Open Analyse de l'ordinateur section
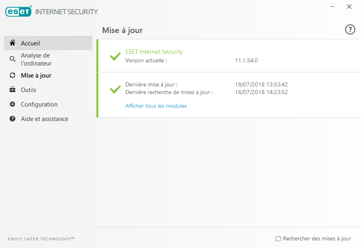This screenshot has width=361, height=248. pyautogui.click(x=36, y=59)
